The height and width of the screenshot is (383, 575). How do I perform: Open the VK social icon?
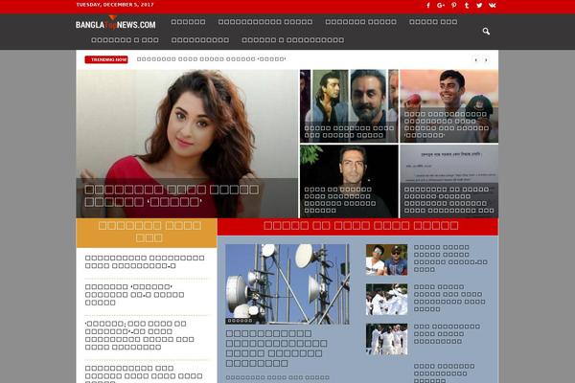(493, 5)
